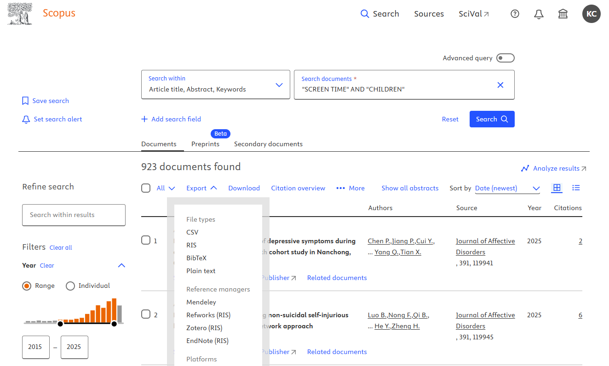Open author Zheng H. link

pyautogui.click(x=406, y=326)
